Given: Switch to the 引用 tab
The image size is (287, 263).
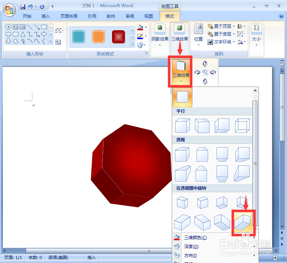Looking at the screenshot, I should (x=92, y=16).
